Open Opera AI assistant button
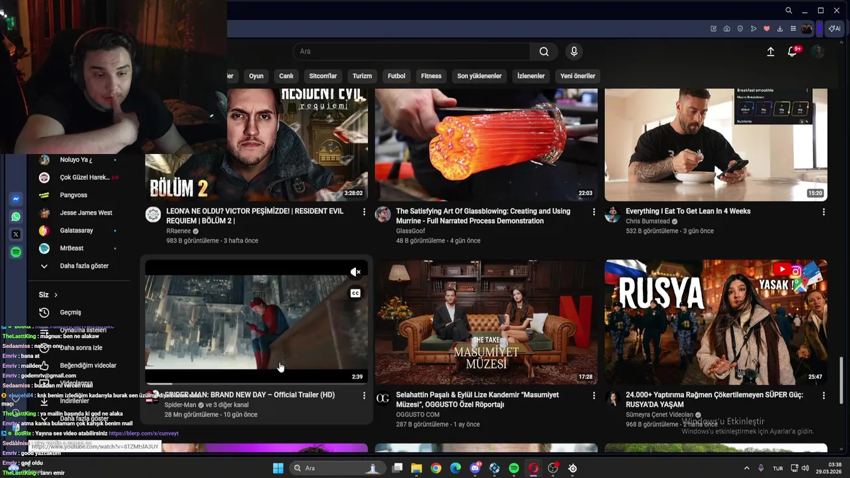This screenshot has height=478, width=850. [835, 29]
